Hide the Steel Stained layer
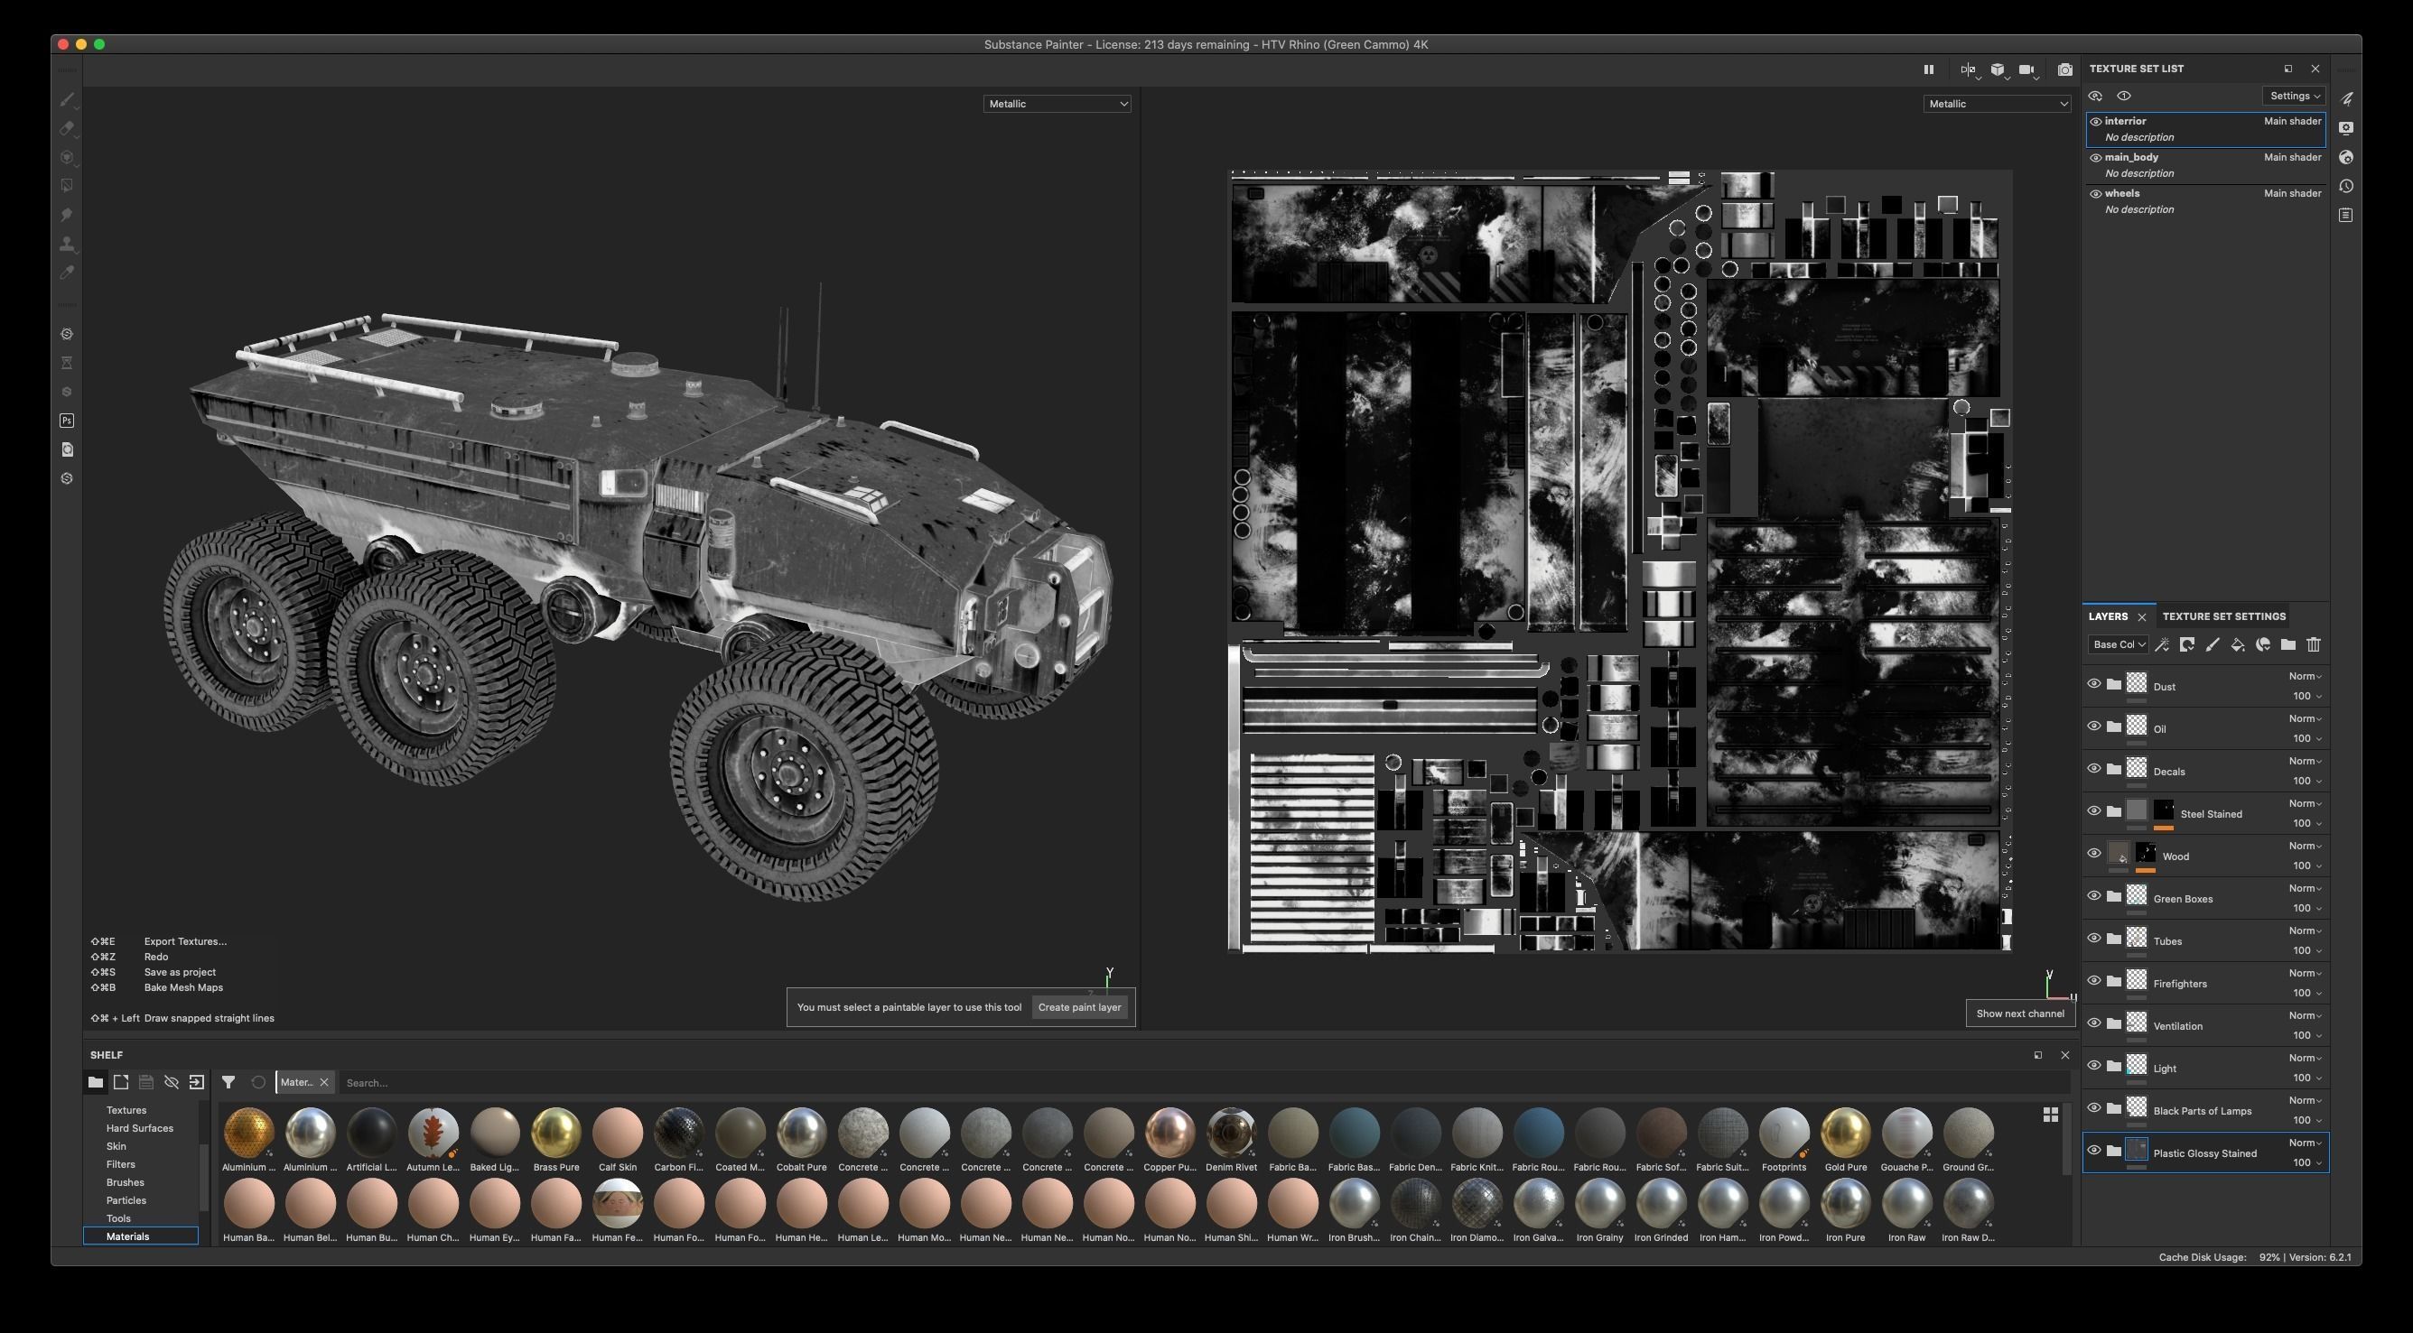The width and height of the screenshot is (2413, 1333). 2093,810
